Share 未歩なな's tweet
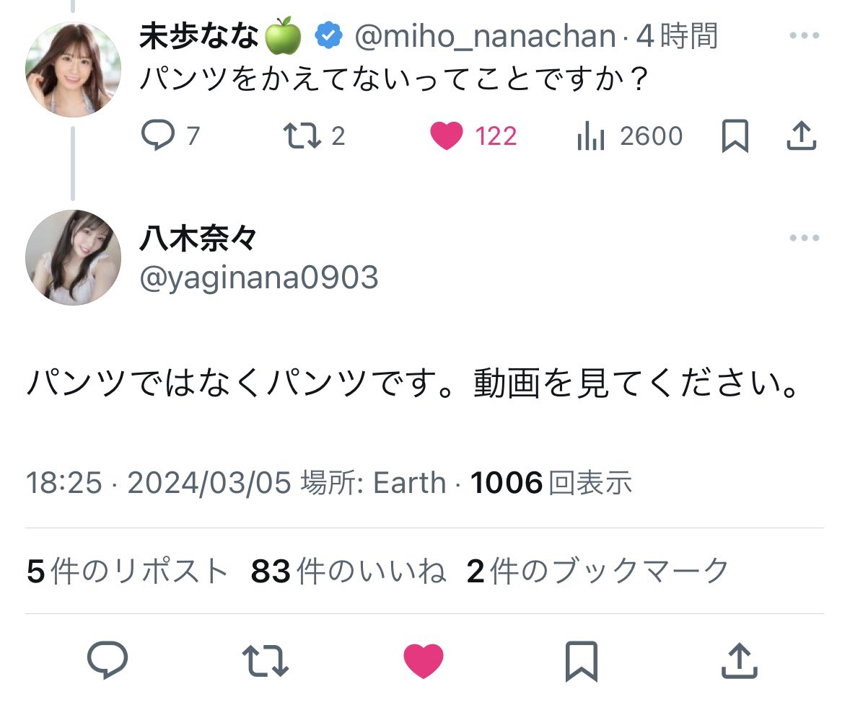This screenshot has height=702, width=850. pos(801,135)
